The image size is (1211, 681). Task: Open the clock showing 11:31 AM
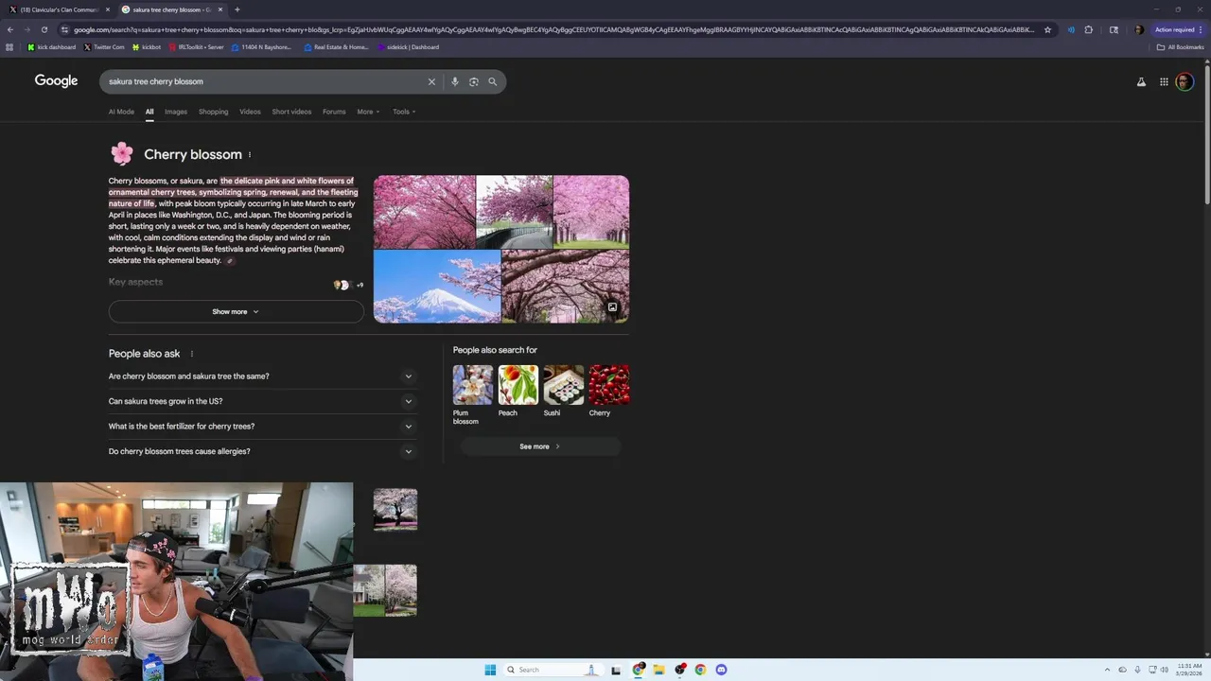[x=1188, y=670]
